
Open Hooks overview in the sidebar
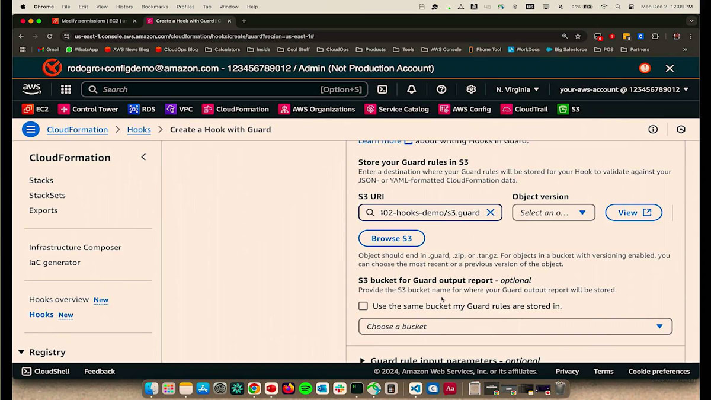(x=59, y=300)
